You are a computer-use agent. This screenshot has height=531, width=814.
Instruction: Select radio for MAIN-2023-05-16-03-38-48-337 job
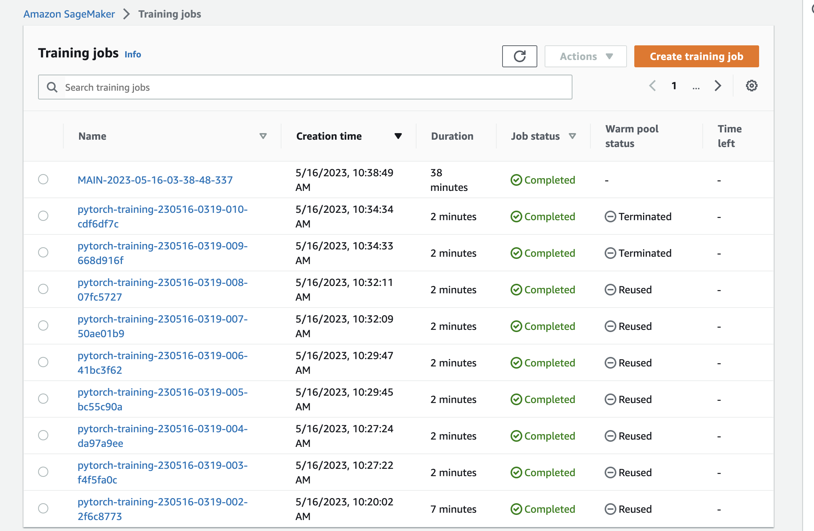(x=43, y=179)
